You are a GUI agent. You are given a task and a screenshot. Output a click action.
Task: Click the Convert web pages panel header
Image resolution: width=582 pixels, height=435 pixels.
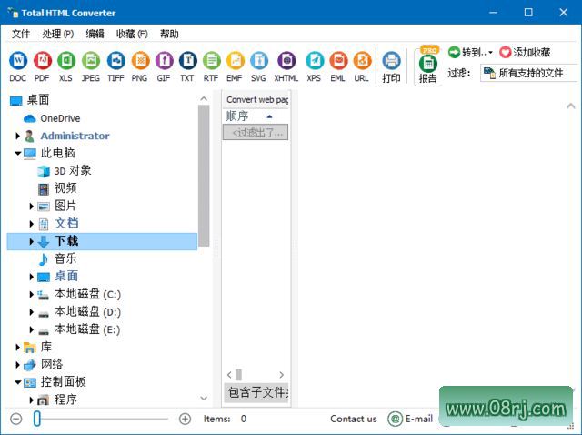(x=256, y=99)
